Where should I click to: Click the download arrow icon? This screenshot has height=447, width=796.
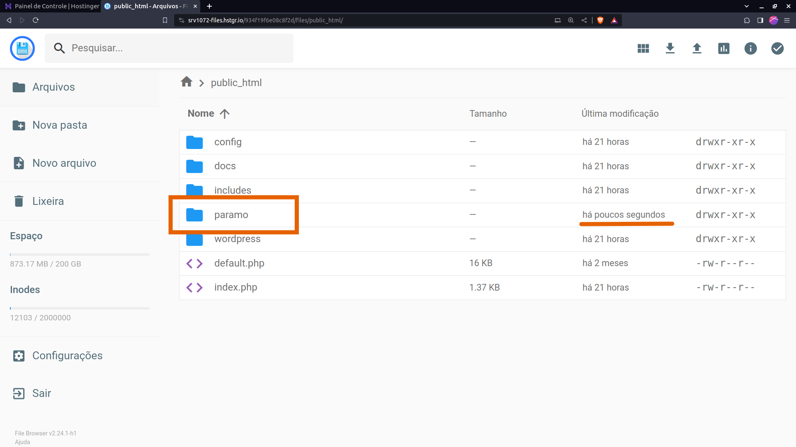670,48
